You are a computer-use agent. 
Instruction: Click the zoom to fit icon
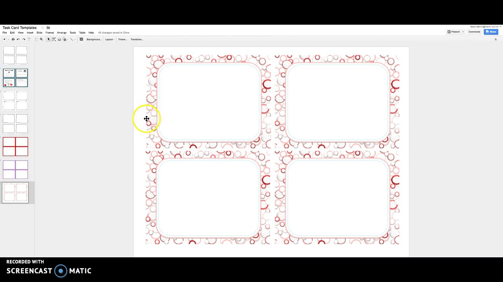(36, 39)
